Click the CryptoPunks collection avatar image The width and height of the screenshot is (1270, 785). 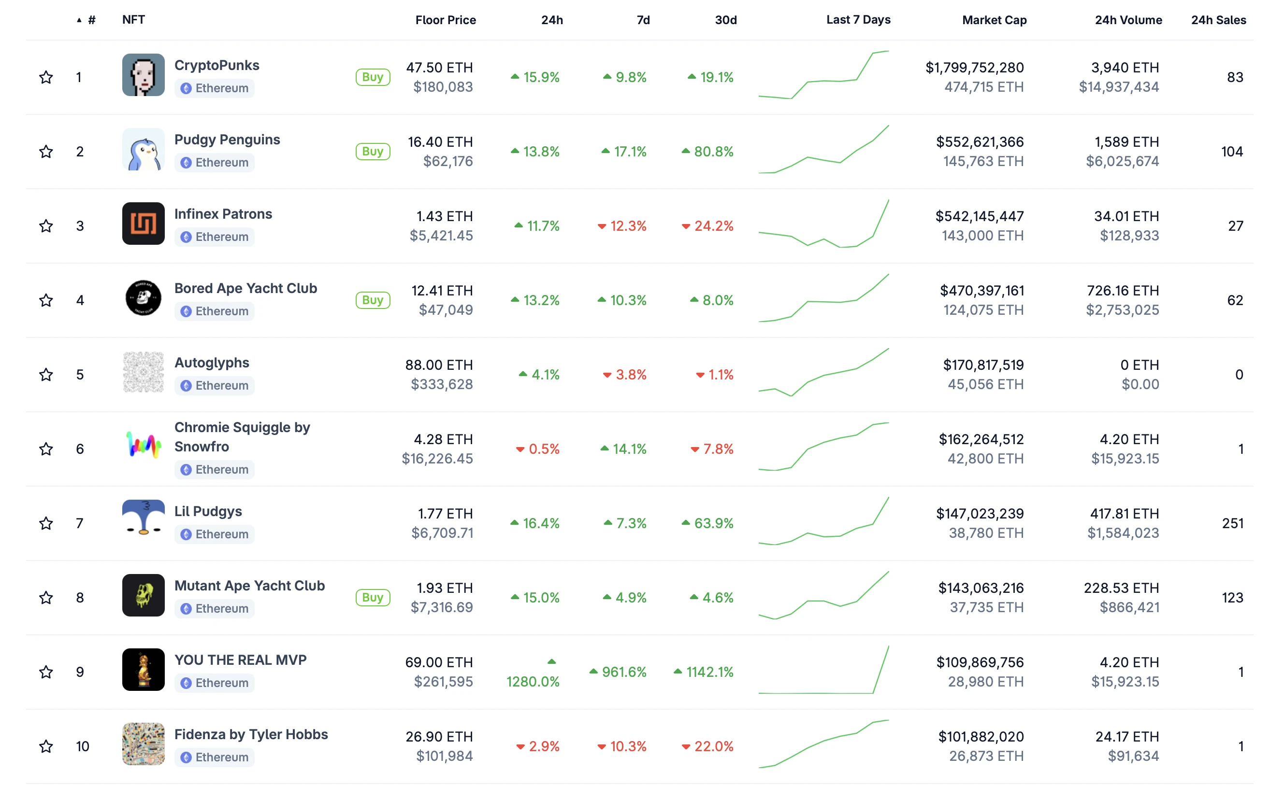click(x=143, y=76)
